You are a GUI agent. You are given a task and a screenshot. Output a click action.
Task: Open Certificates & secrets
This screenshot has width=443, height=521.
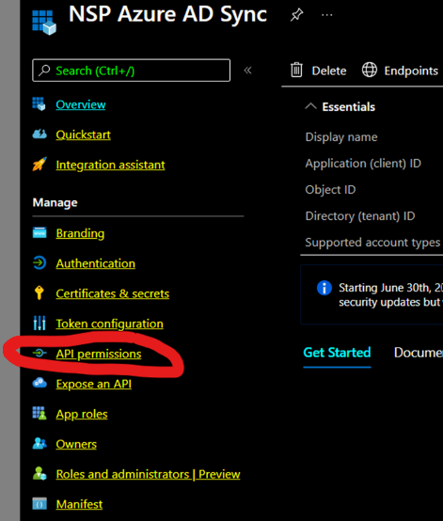point(113,293)
